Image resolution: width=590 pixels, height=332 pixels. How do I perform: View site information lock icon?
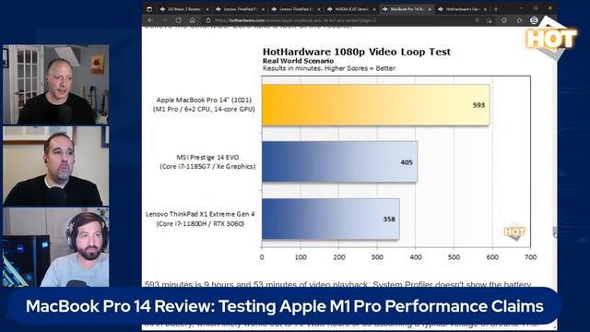click(x=208, y=20)
